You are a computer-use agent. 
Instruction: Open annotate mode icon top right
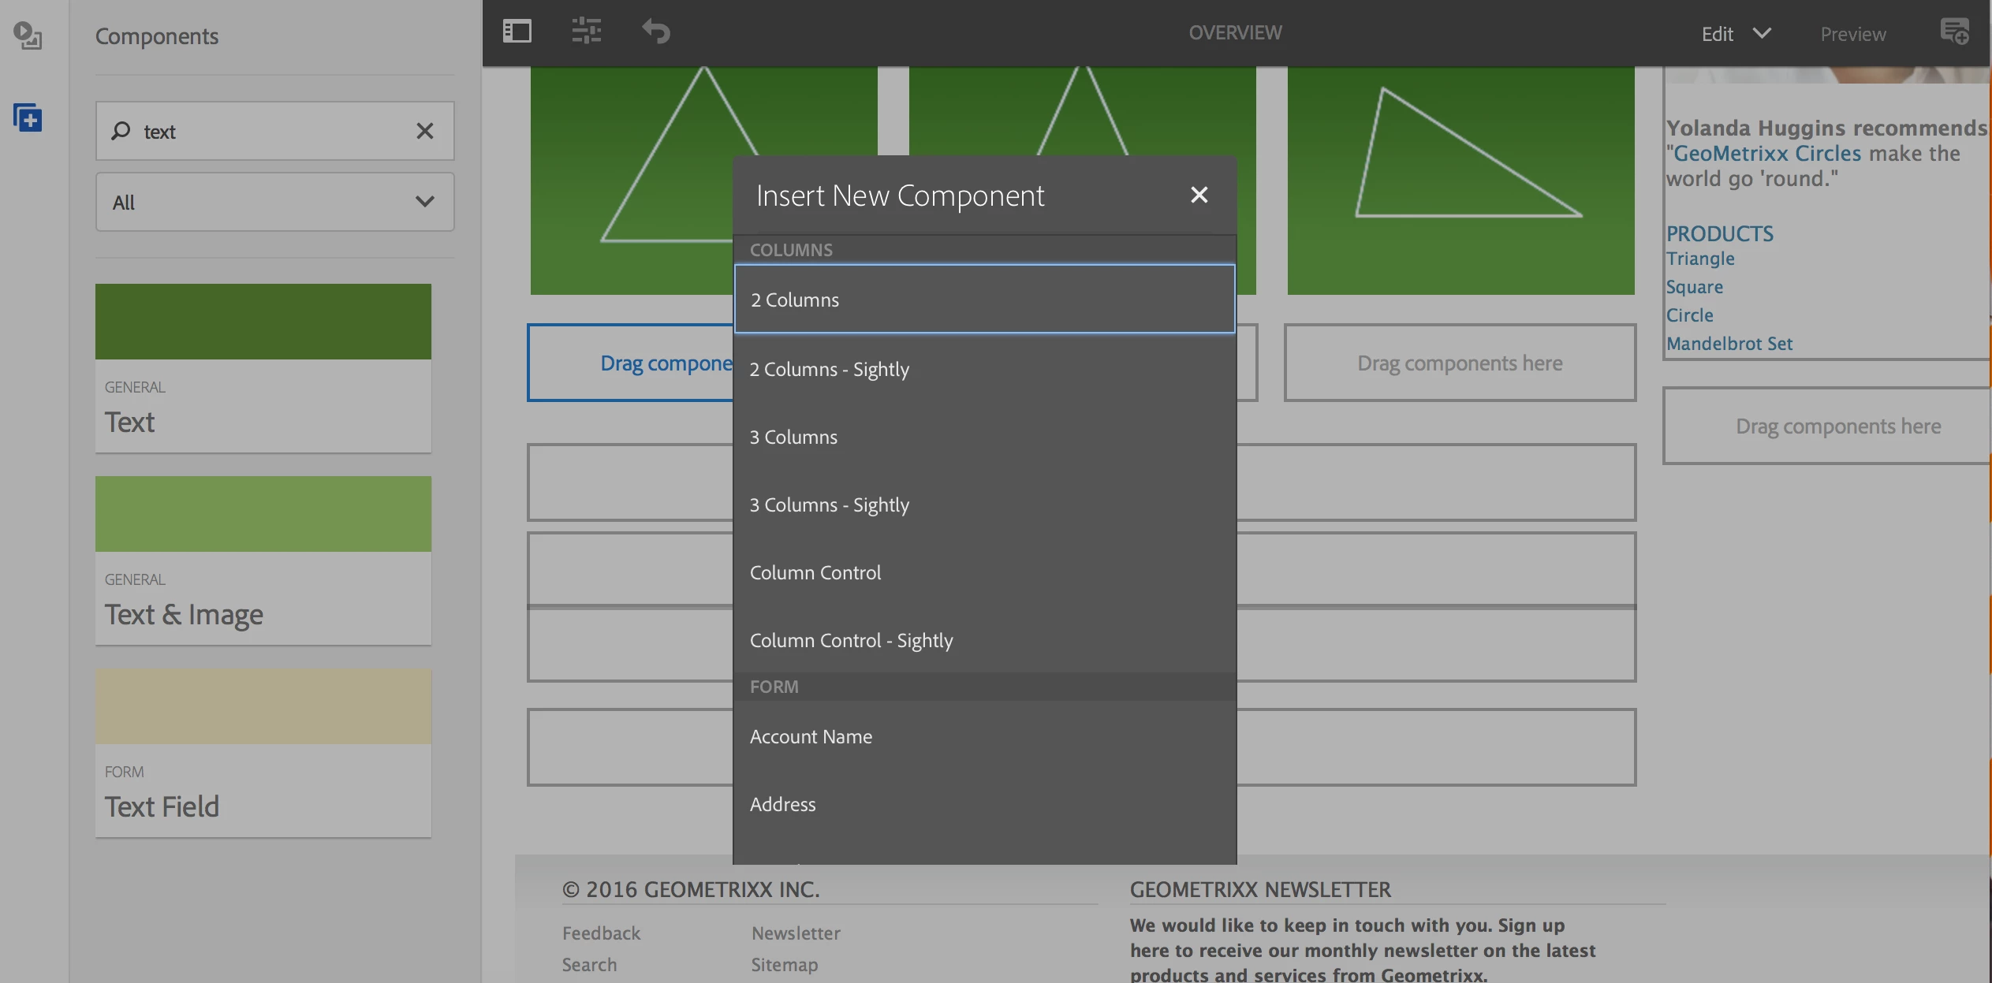(1954, 32)
